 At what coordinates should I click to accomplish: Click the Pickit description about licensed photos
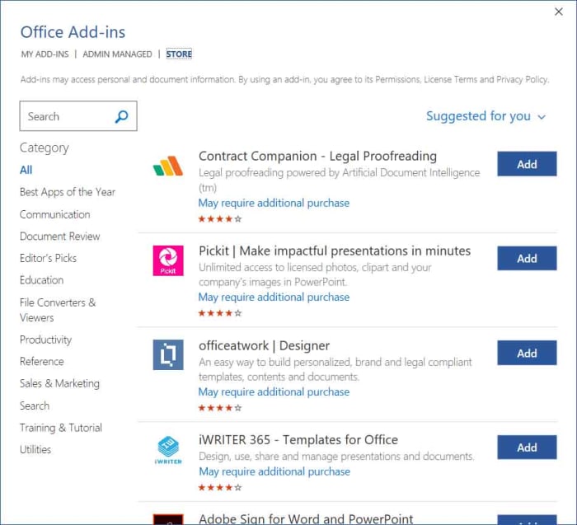[x=315, y=274]
